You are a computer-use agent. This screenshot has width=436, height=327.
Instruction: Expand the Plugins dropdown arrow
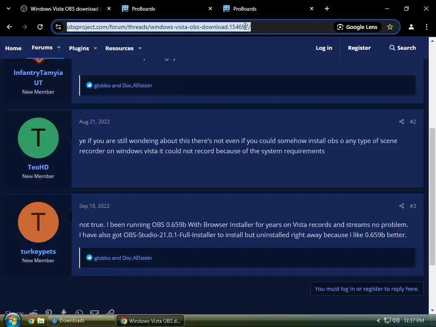95,48
